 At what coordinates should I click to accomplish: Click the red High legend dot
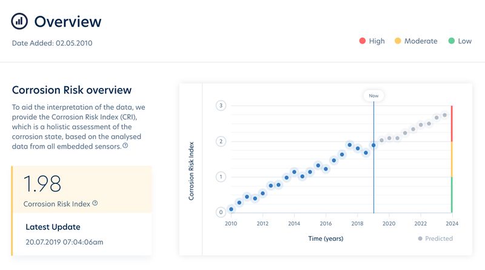(x=362, y=41)
